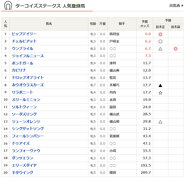This screenshot has height=178, width=185.
Task: Open horse page for ボンドガール
Action: tap(23, 63)
